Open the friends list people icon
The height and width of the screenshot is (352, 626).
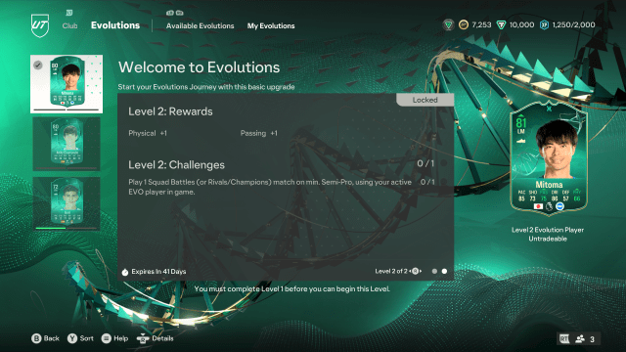pyautogui.click(x=580, y=339)
